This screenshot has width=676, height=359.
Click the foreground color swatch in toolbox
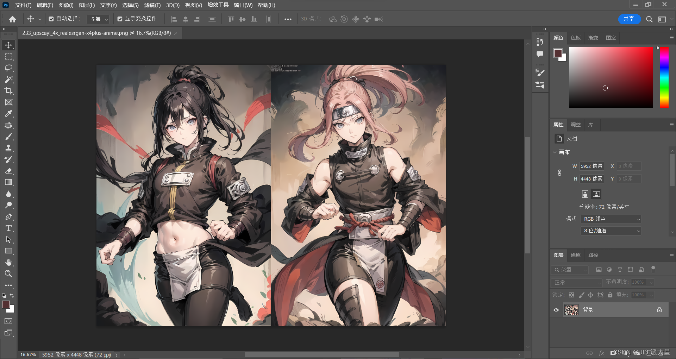point(6,304)
